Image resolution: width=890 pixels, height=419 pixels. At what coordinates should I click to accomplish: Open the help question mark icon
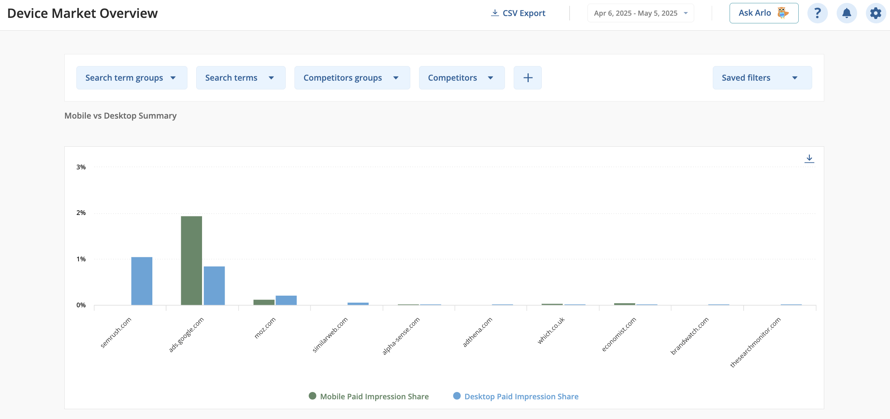tap(818, 13)
